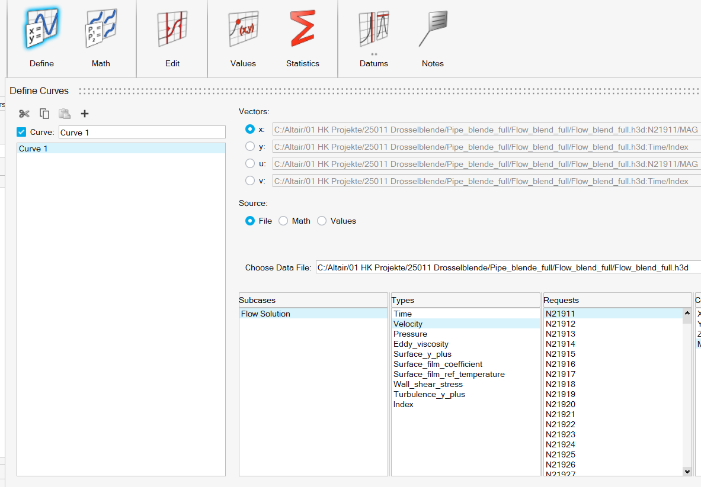The height and width of the screenshot is (487, 701).
Task: Click the Requests column header
Action: 617,300
